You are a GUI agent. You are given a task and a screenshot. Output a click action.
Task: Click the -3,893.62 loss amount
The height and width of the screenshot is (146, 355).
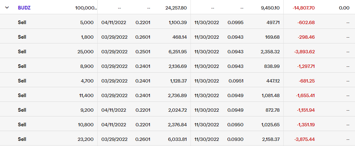click(x=304, y=51)
